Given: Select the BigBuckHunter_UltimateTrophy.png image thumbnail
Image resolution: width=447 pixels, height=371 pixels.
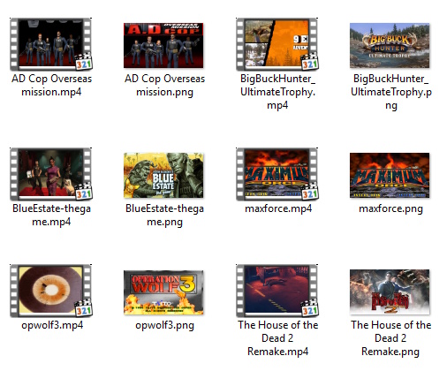Looking at the screenshot, I should point(390,45).
